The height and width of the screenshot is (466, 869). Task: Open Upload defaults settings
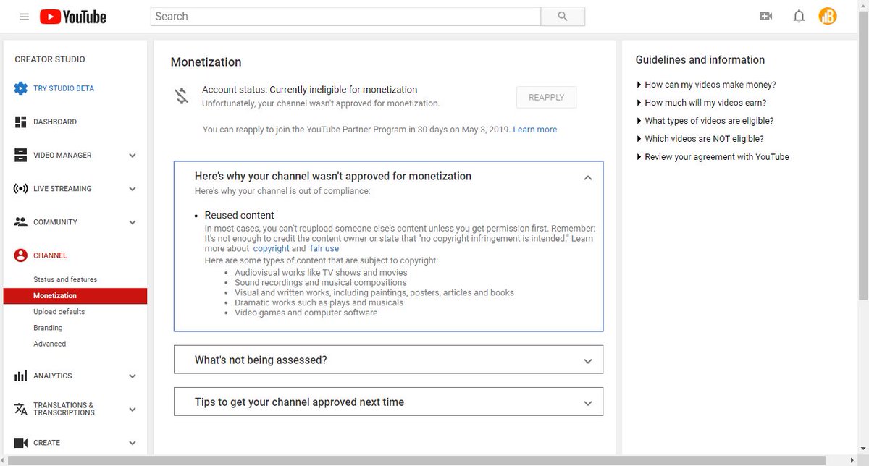pos(59,312)
